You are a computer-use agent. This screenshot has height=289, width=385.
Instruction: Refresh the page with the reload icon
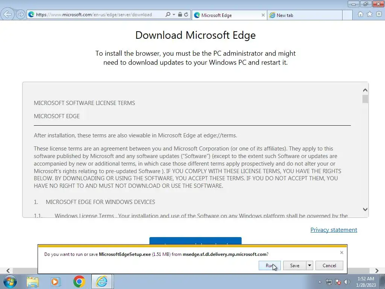click(x=186, y=15)
